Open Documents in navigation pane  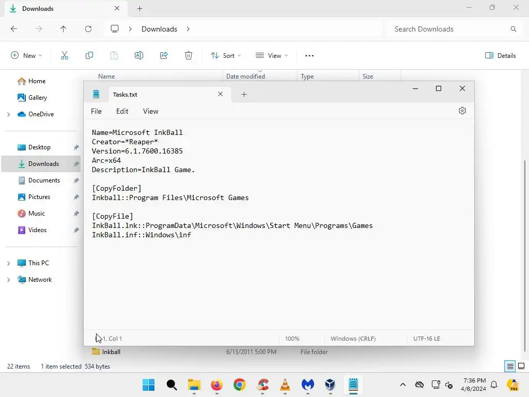click(x=44, y=180)
